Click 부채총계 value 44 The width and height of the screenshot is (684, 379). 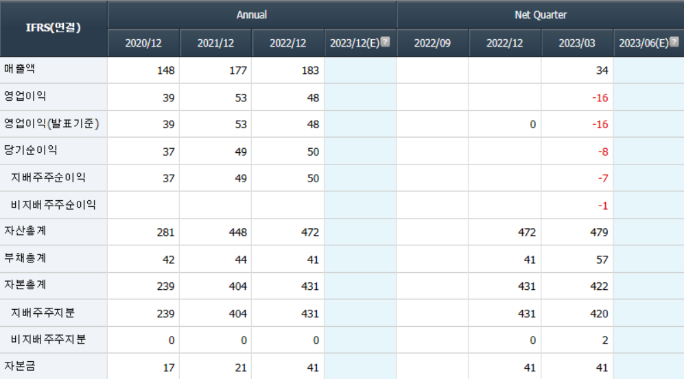tap(241, 260)
